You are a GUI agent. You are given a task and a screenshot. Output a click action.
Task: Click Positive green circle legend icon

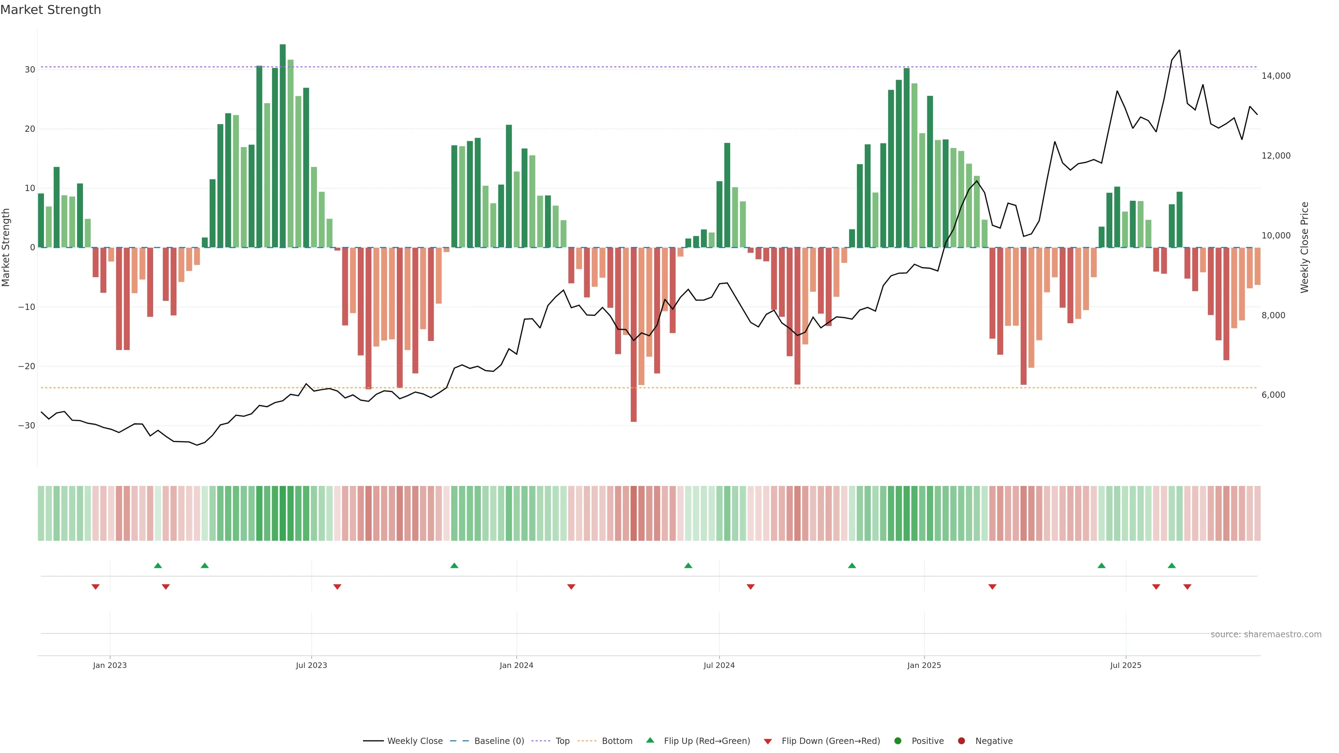point(898,741)
